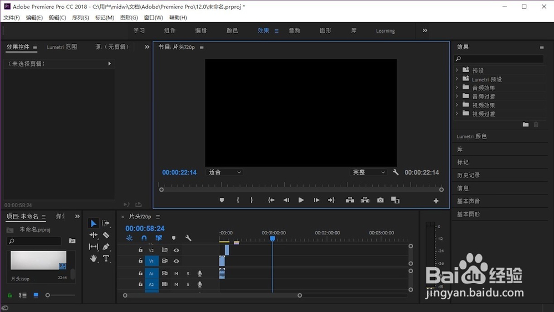Image resolution: width=554 pixels, height=312 pixels.
Task: Toggle insert sequences as nests
Action: click(129, 238)
